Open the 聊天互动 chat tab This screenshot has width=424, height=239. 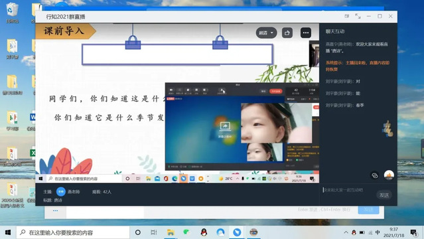click(x=335, y=31)
